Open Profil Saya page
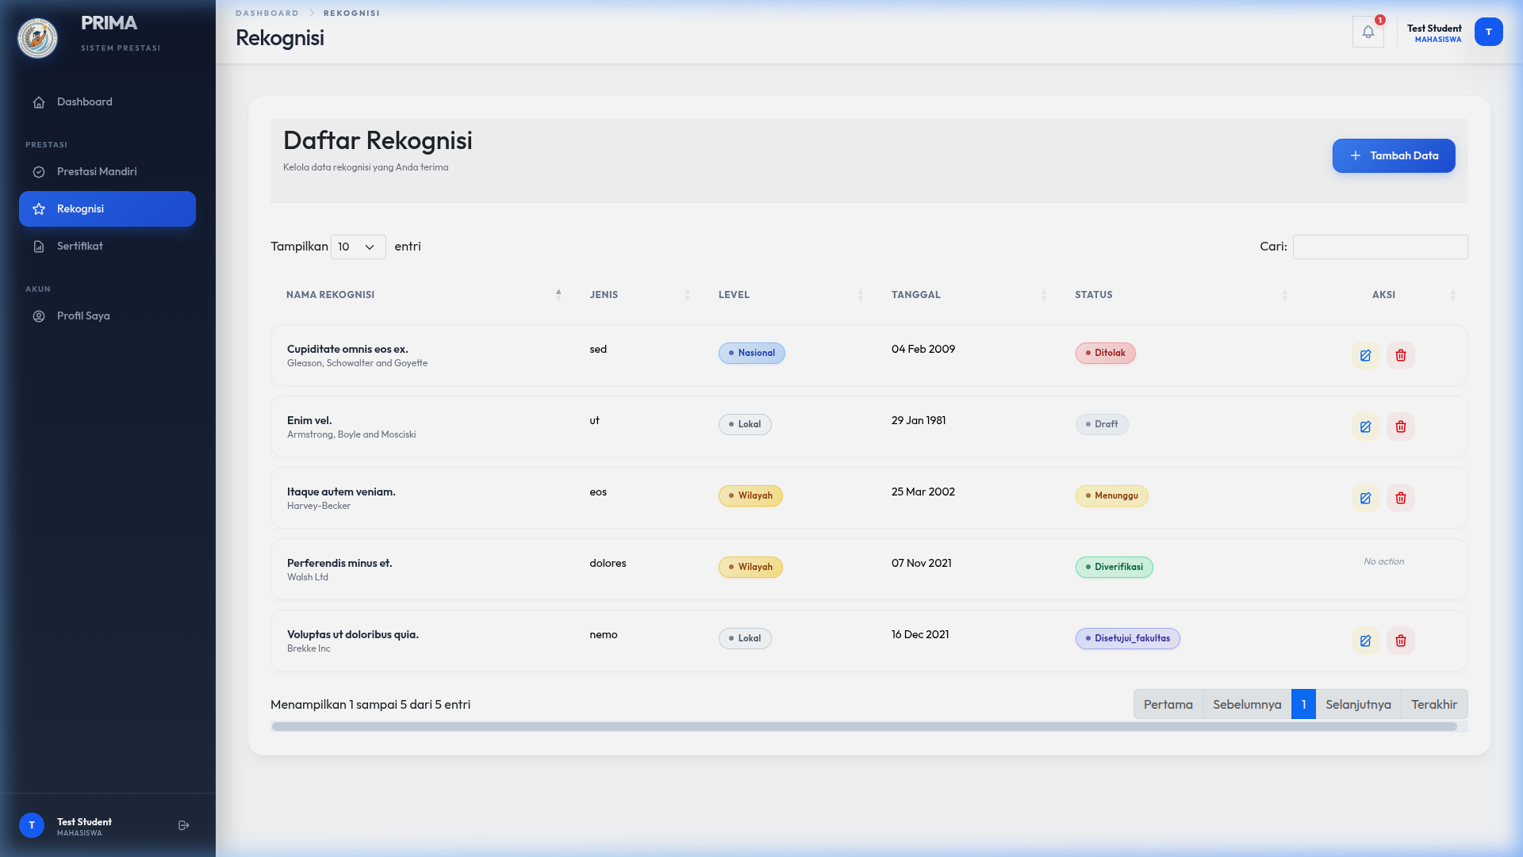The height and width of the screenshot is (857, 1523). pyautogui.click(x=83, y=316)
